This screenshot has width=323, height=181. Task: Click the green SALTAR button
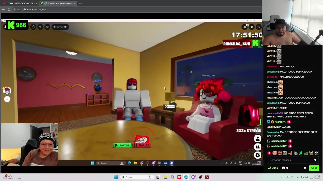click(x=122, y=145)
